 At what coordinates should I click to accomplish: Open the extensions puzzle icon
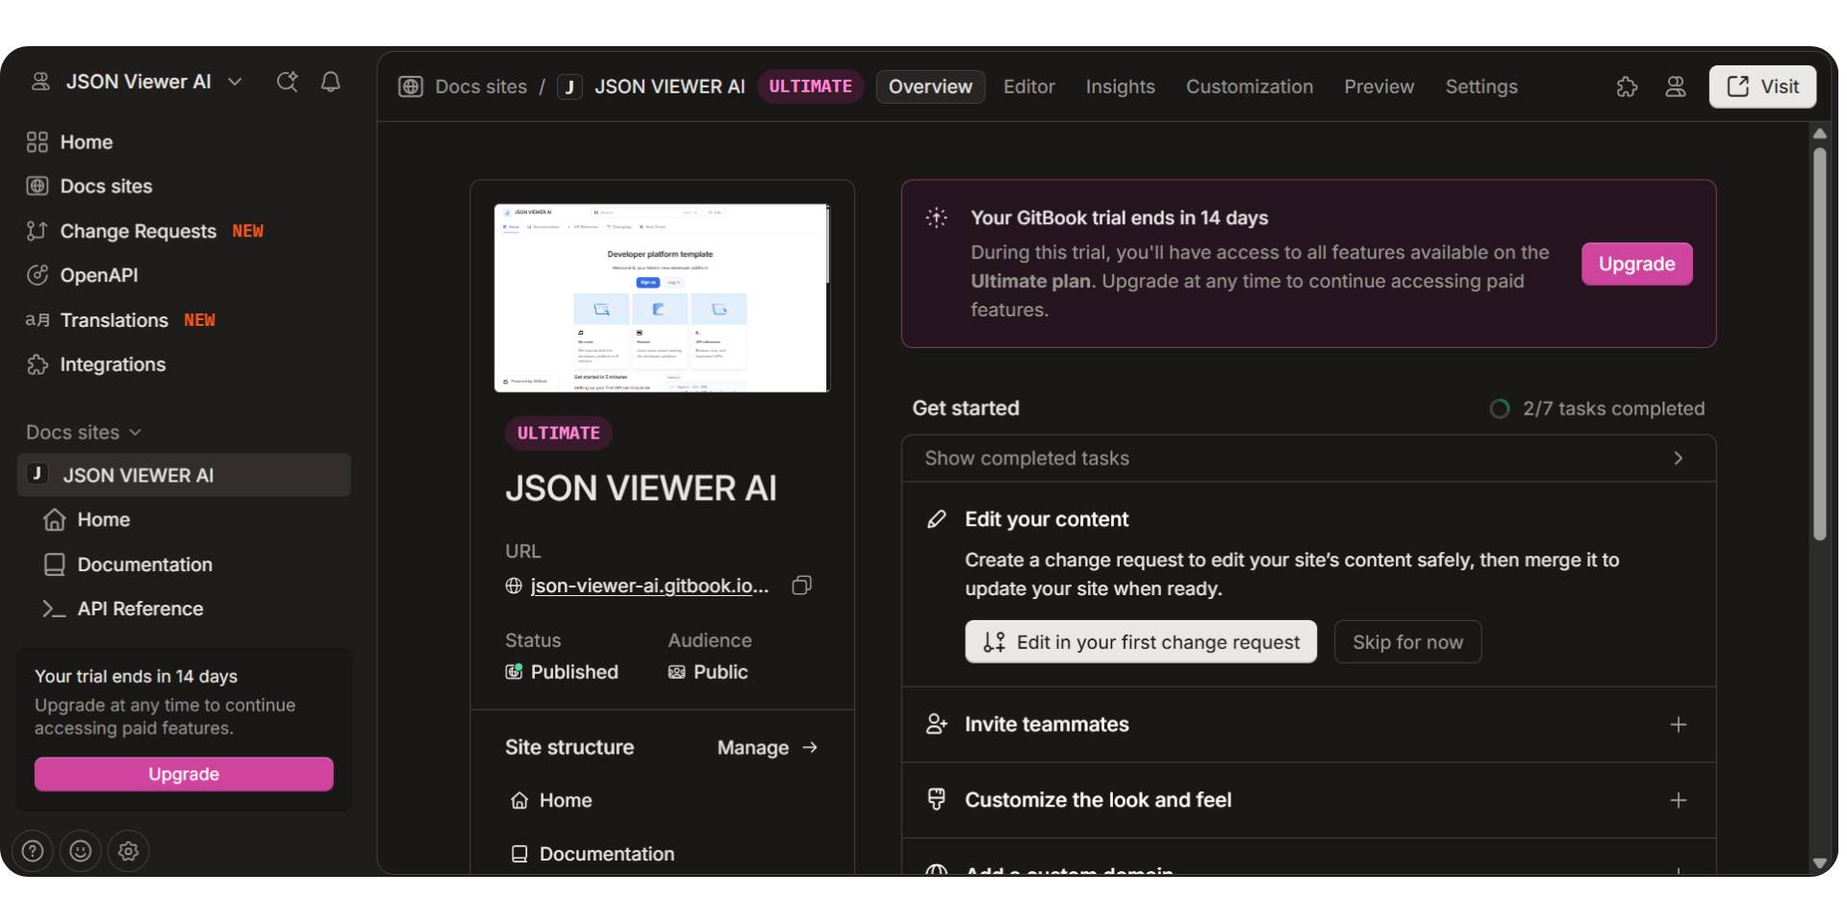(1628, 87)
